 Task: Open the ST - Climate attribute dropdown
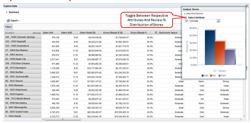(x=218, y=21)
